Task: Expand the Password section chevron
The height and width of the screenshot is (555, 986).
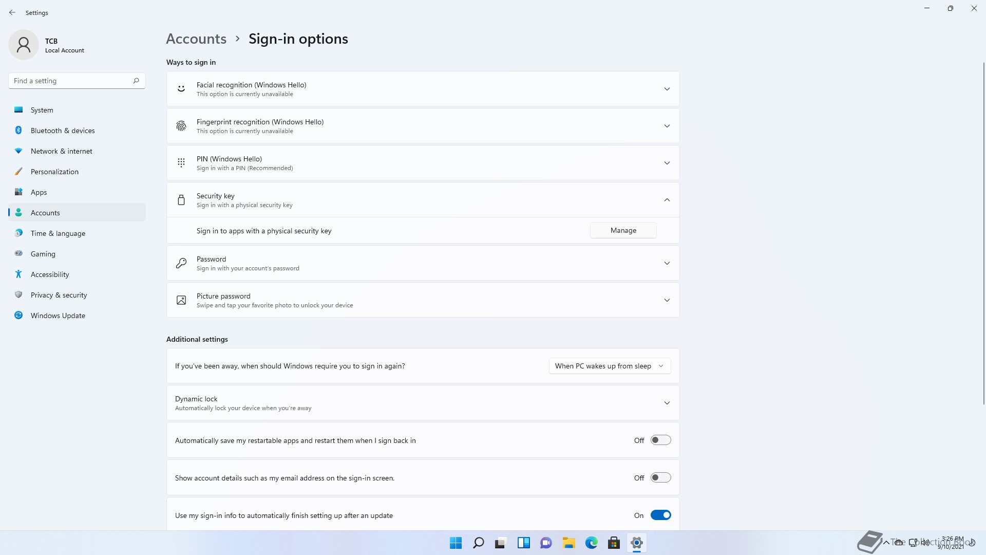Action: click(667, 263)
